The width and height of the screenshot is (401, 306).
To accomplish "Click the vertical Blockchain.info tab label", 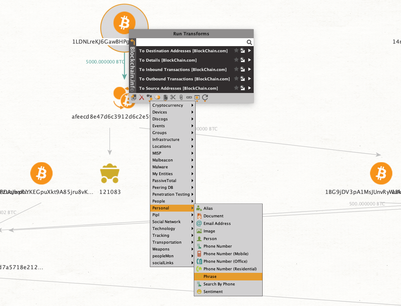I will 132,69.
